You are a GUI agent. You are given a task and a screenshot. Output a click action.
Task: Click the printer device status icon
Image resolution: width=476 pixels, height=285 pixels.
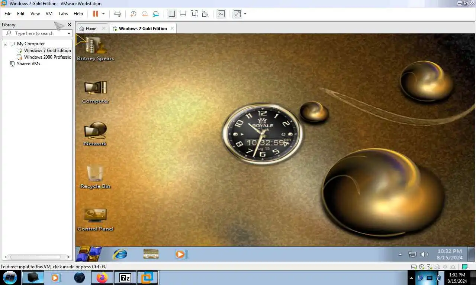(x=437, y=267)
